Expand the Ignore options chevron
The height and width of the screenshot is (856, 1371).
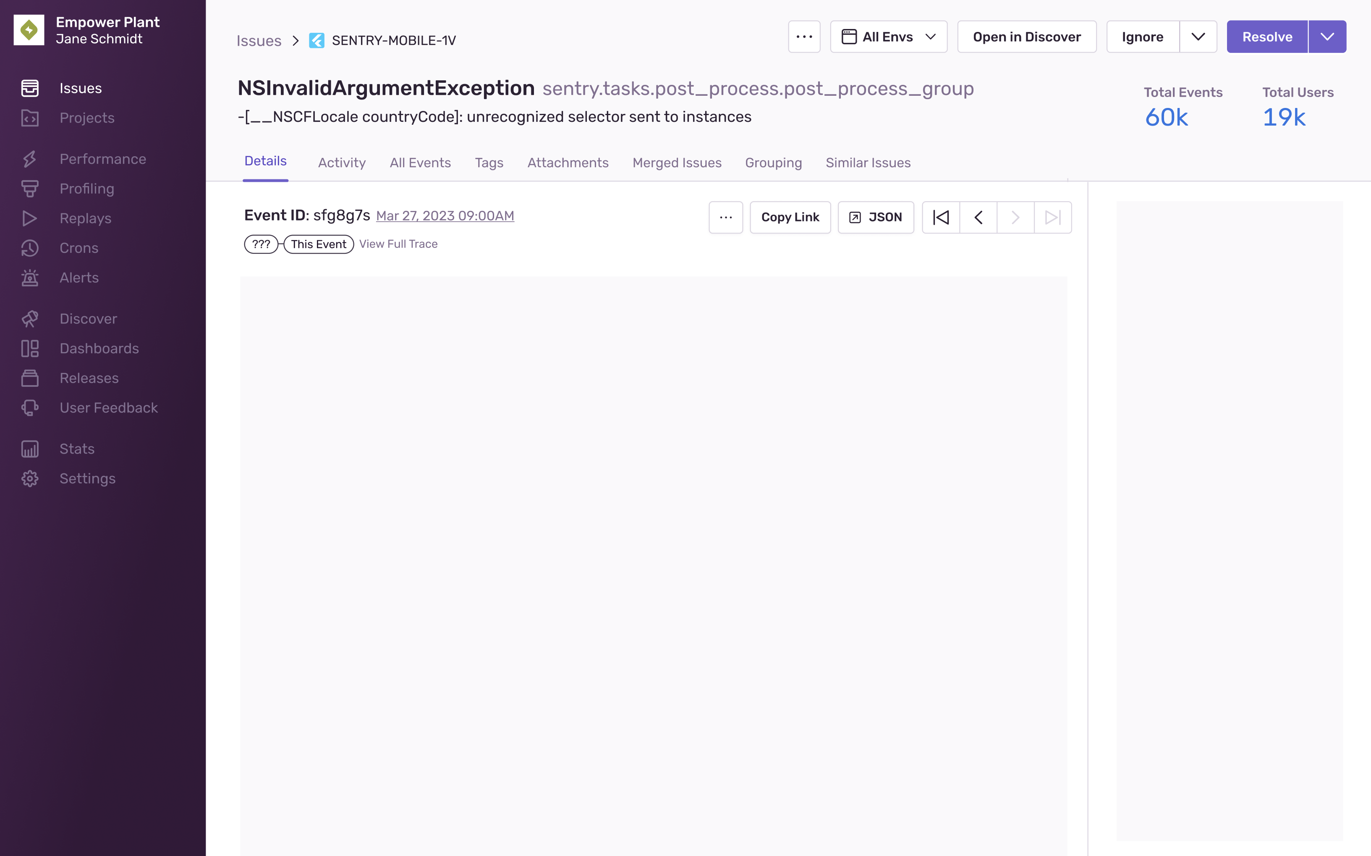pos(1198,36)
